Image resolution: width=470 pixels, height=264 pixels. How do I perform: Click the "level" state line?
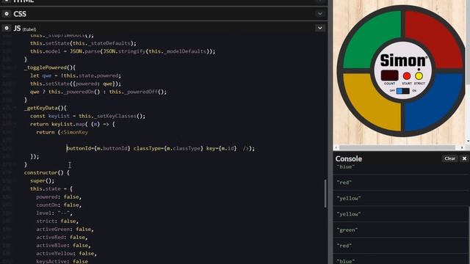click(x=54, y=213)
